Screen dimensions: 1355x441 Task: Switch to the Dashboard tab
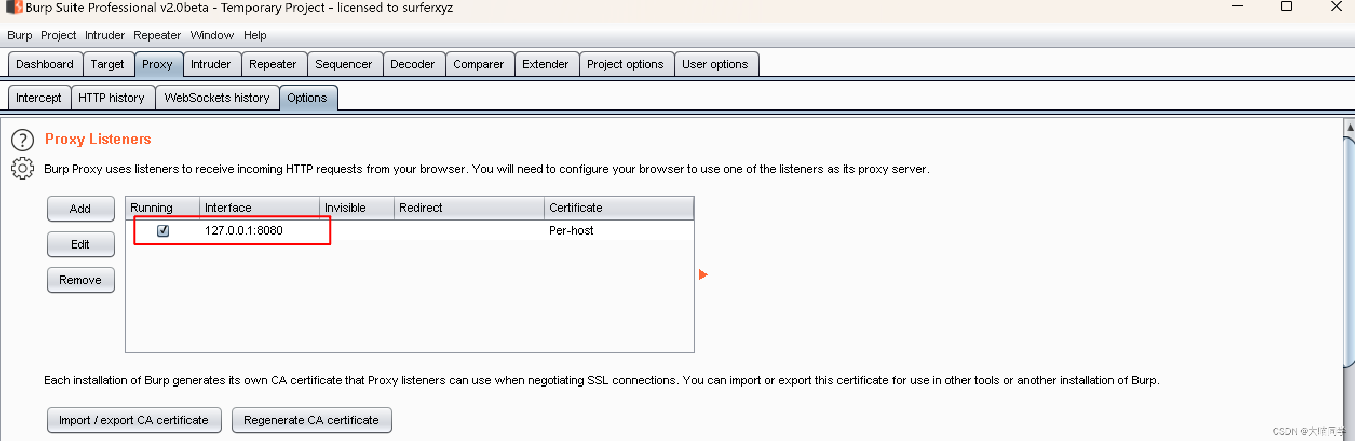tap(45, 65)
